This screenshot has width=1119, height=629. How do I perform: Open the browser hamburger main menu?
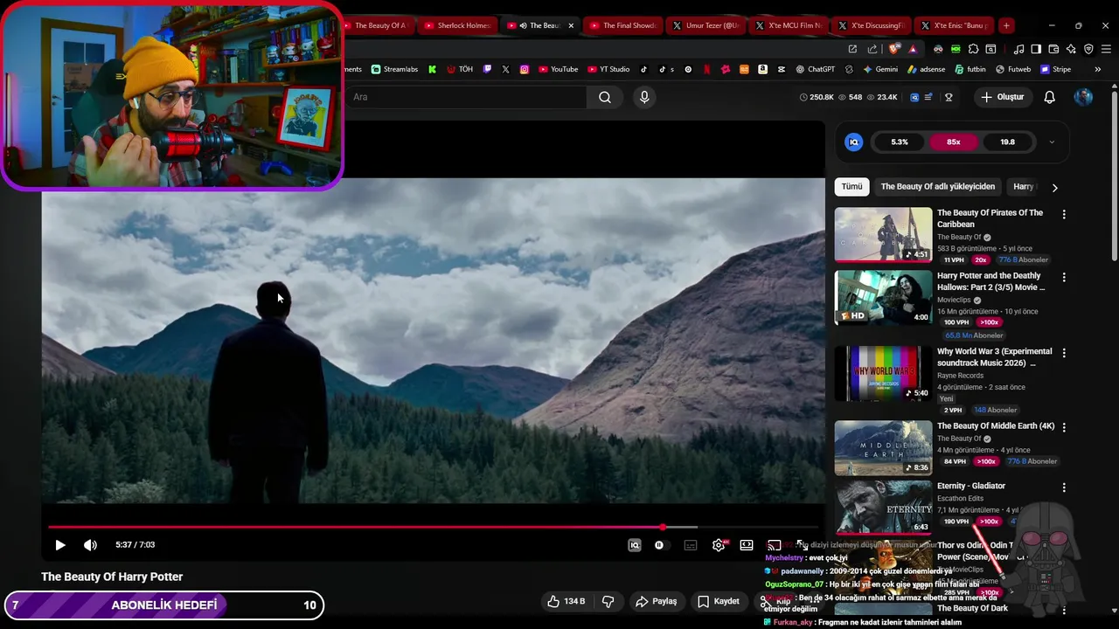[x=1106, y=49]
